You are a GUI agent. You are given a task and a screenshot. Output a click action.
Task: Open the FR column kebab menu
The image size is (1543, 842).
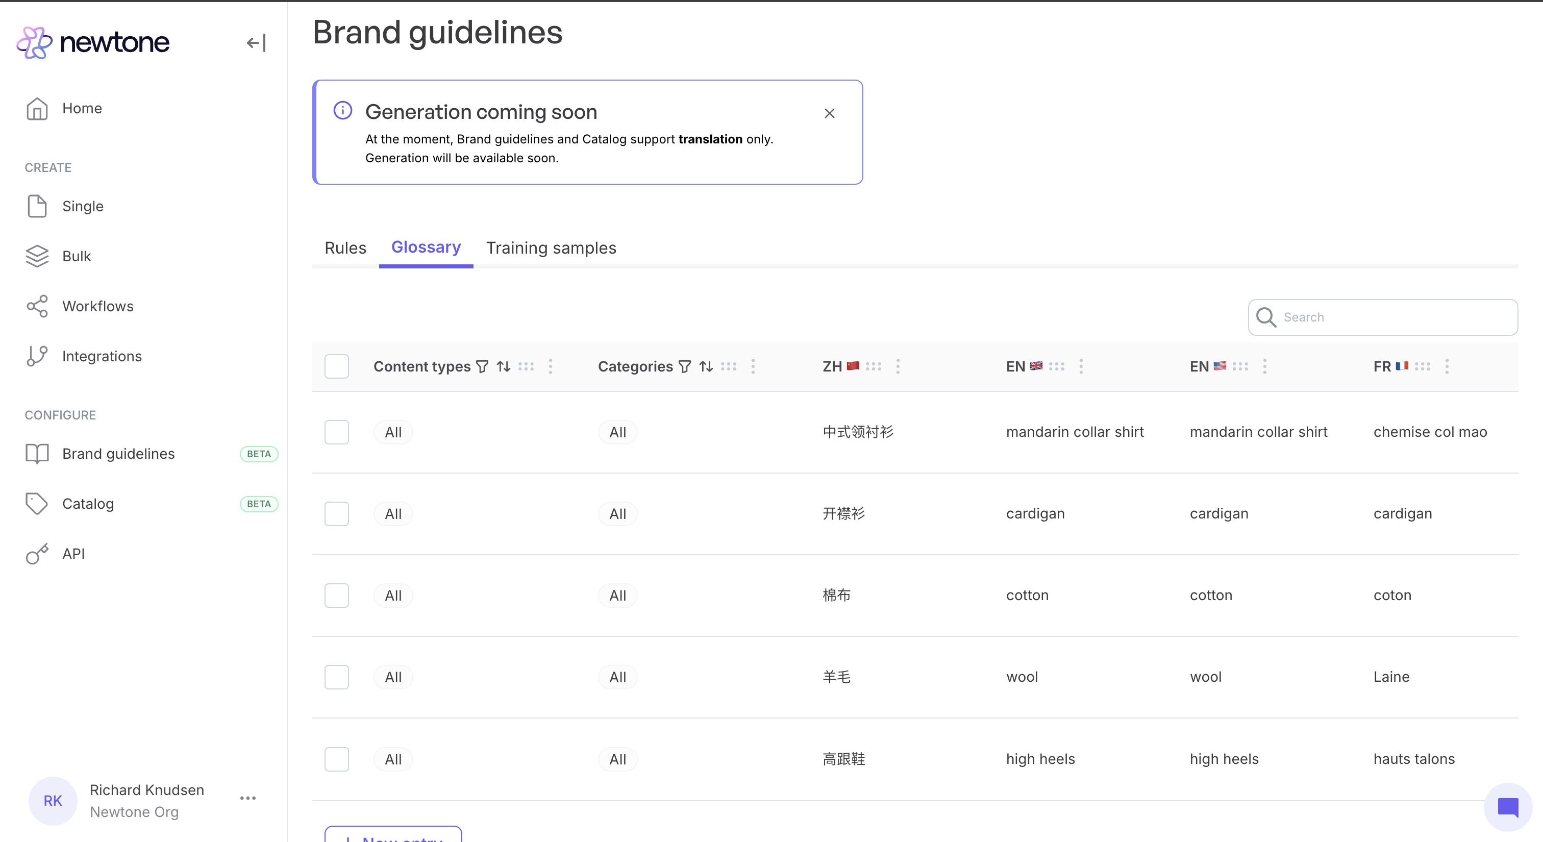click(x=1447, y=366)
